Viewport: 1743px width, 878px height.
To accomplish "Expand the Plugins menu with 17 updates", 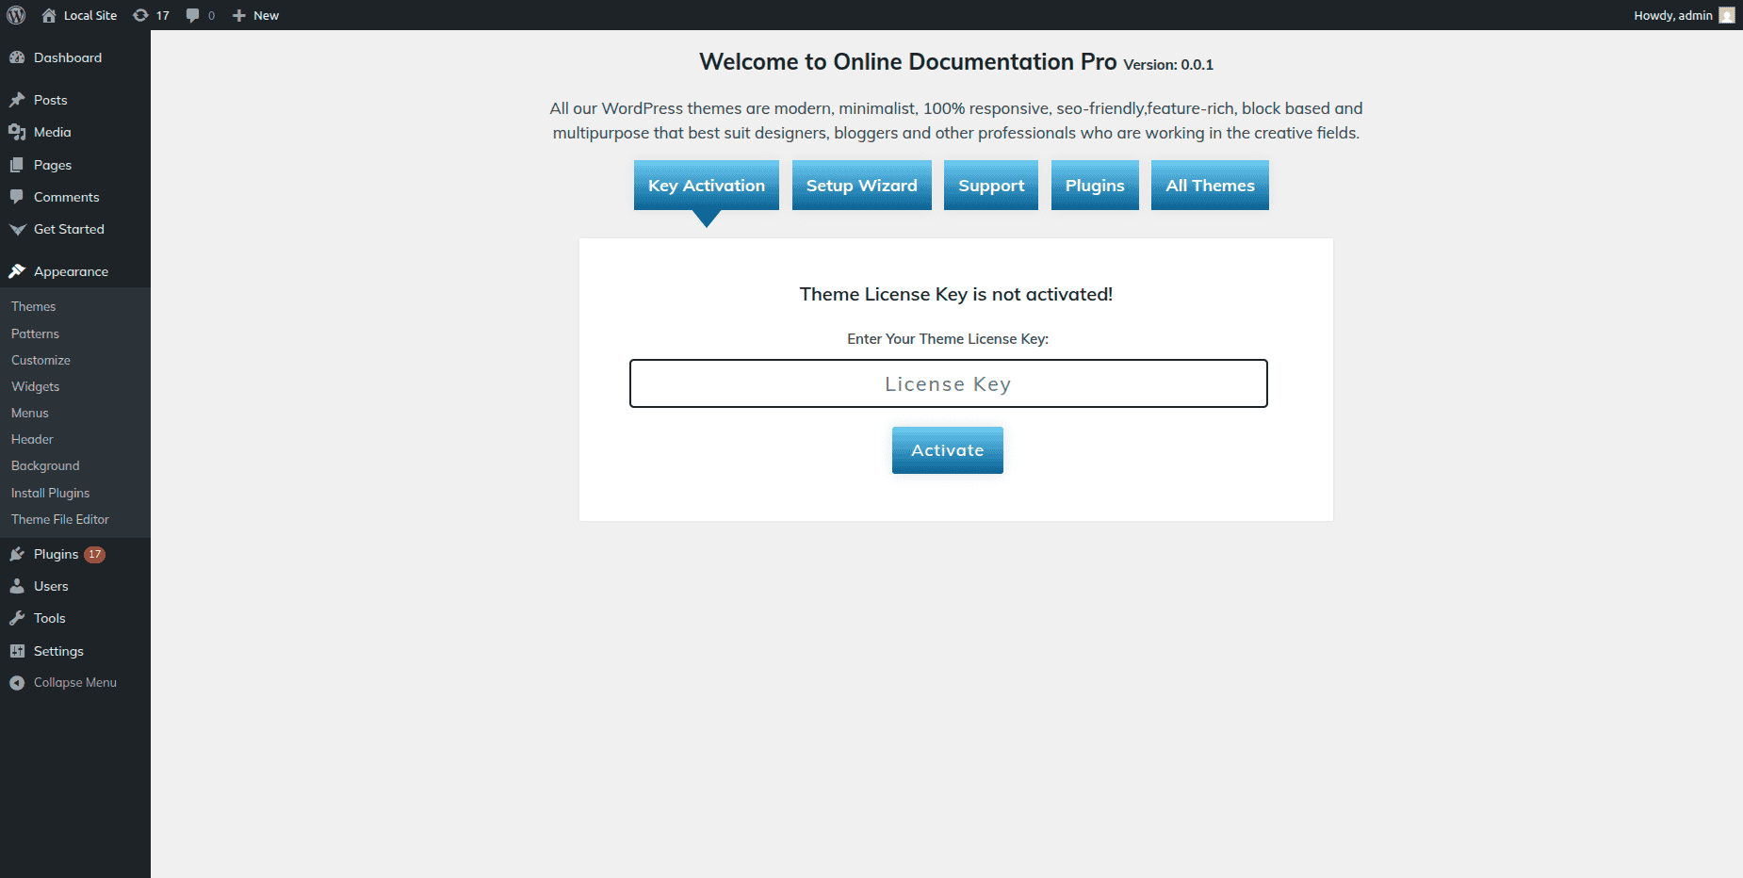I will point(57,554).
